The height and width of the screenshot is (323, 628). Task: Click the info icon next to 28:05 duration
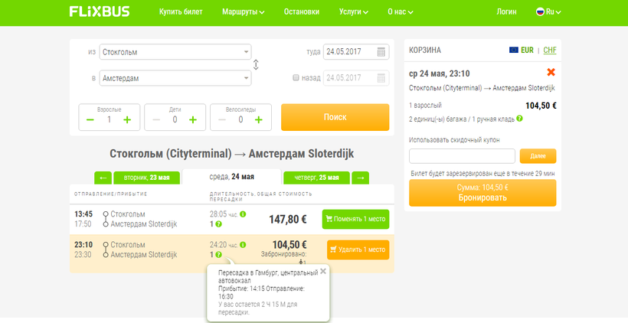(243, 214)
